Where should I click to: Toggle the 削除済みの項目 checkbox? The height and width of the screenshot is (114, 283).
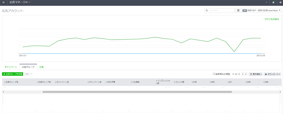coord(214,74)
